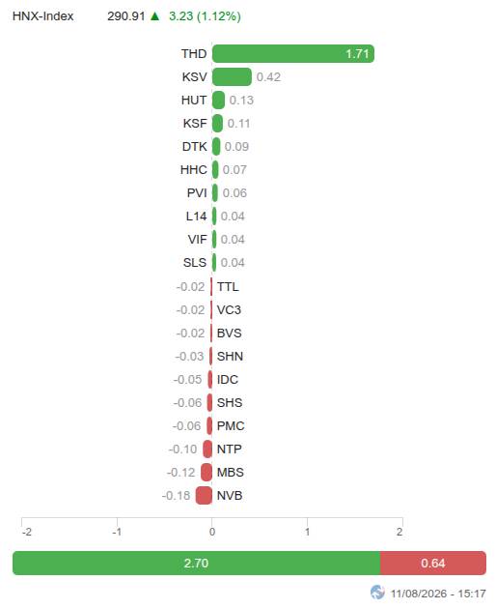Click the green 2.70 total gain segment
The width and height of the screenshot is (496, 609).
[196, 564]
